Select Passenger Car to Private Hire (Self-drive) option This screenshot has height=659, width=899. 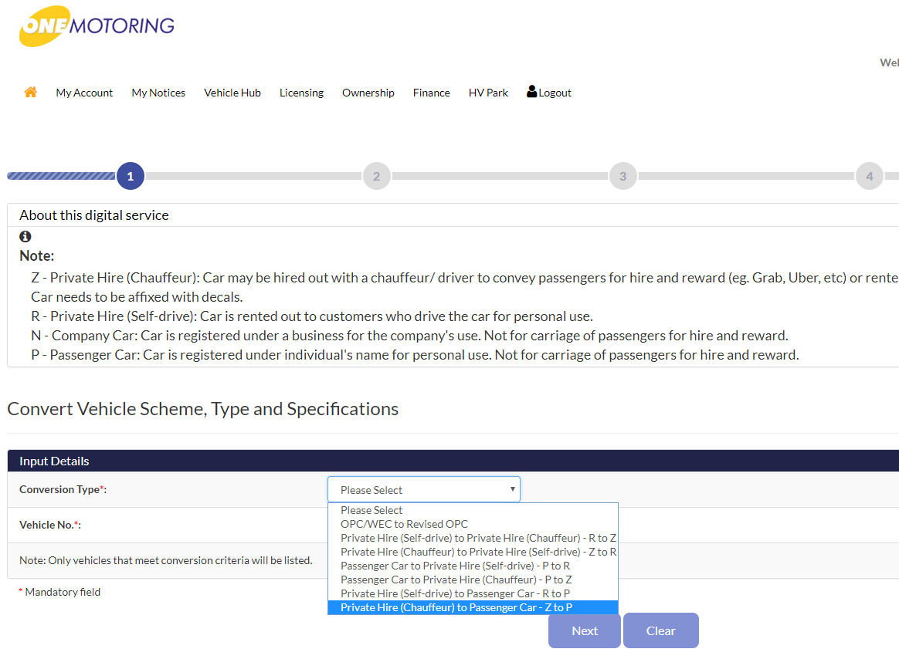tap(455, 566)
